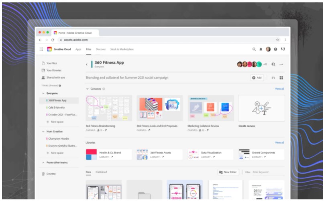Click the Creative Cloud logo icon

49,49
